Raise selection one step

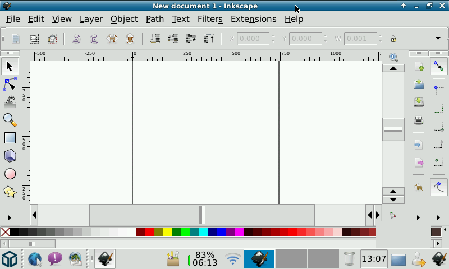[190, 39]
